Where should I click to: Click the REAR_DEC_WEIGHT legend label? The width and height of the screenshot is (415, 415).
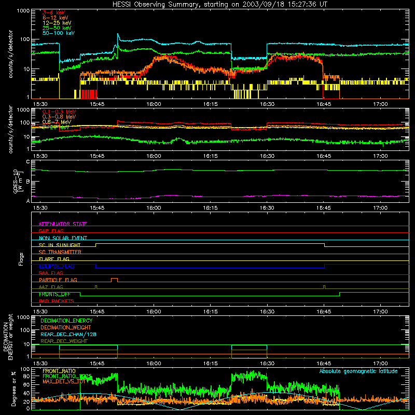coord(64,341)
